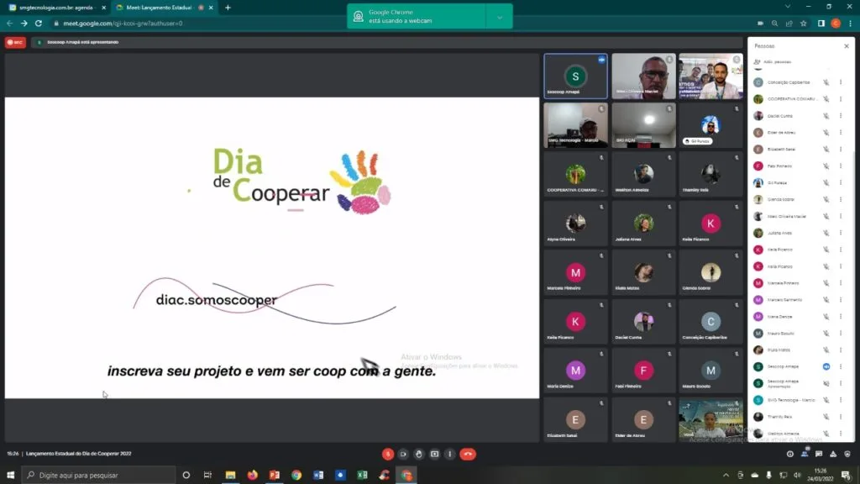
Task: Open Excel from the taskbar
Action: pyautogui.click(x=362, y=476)
